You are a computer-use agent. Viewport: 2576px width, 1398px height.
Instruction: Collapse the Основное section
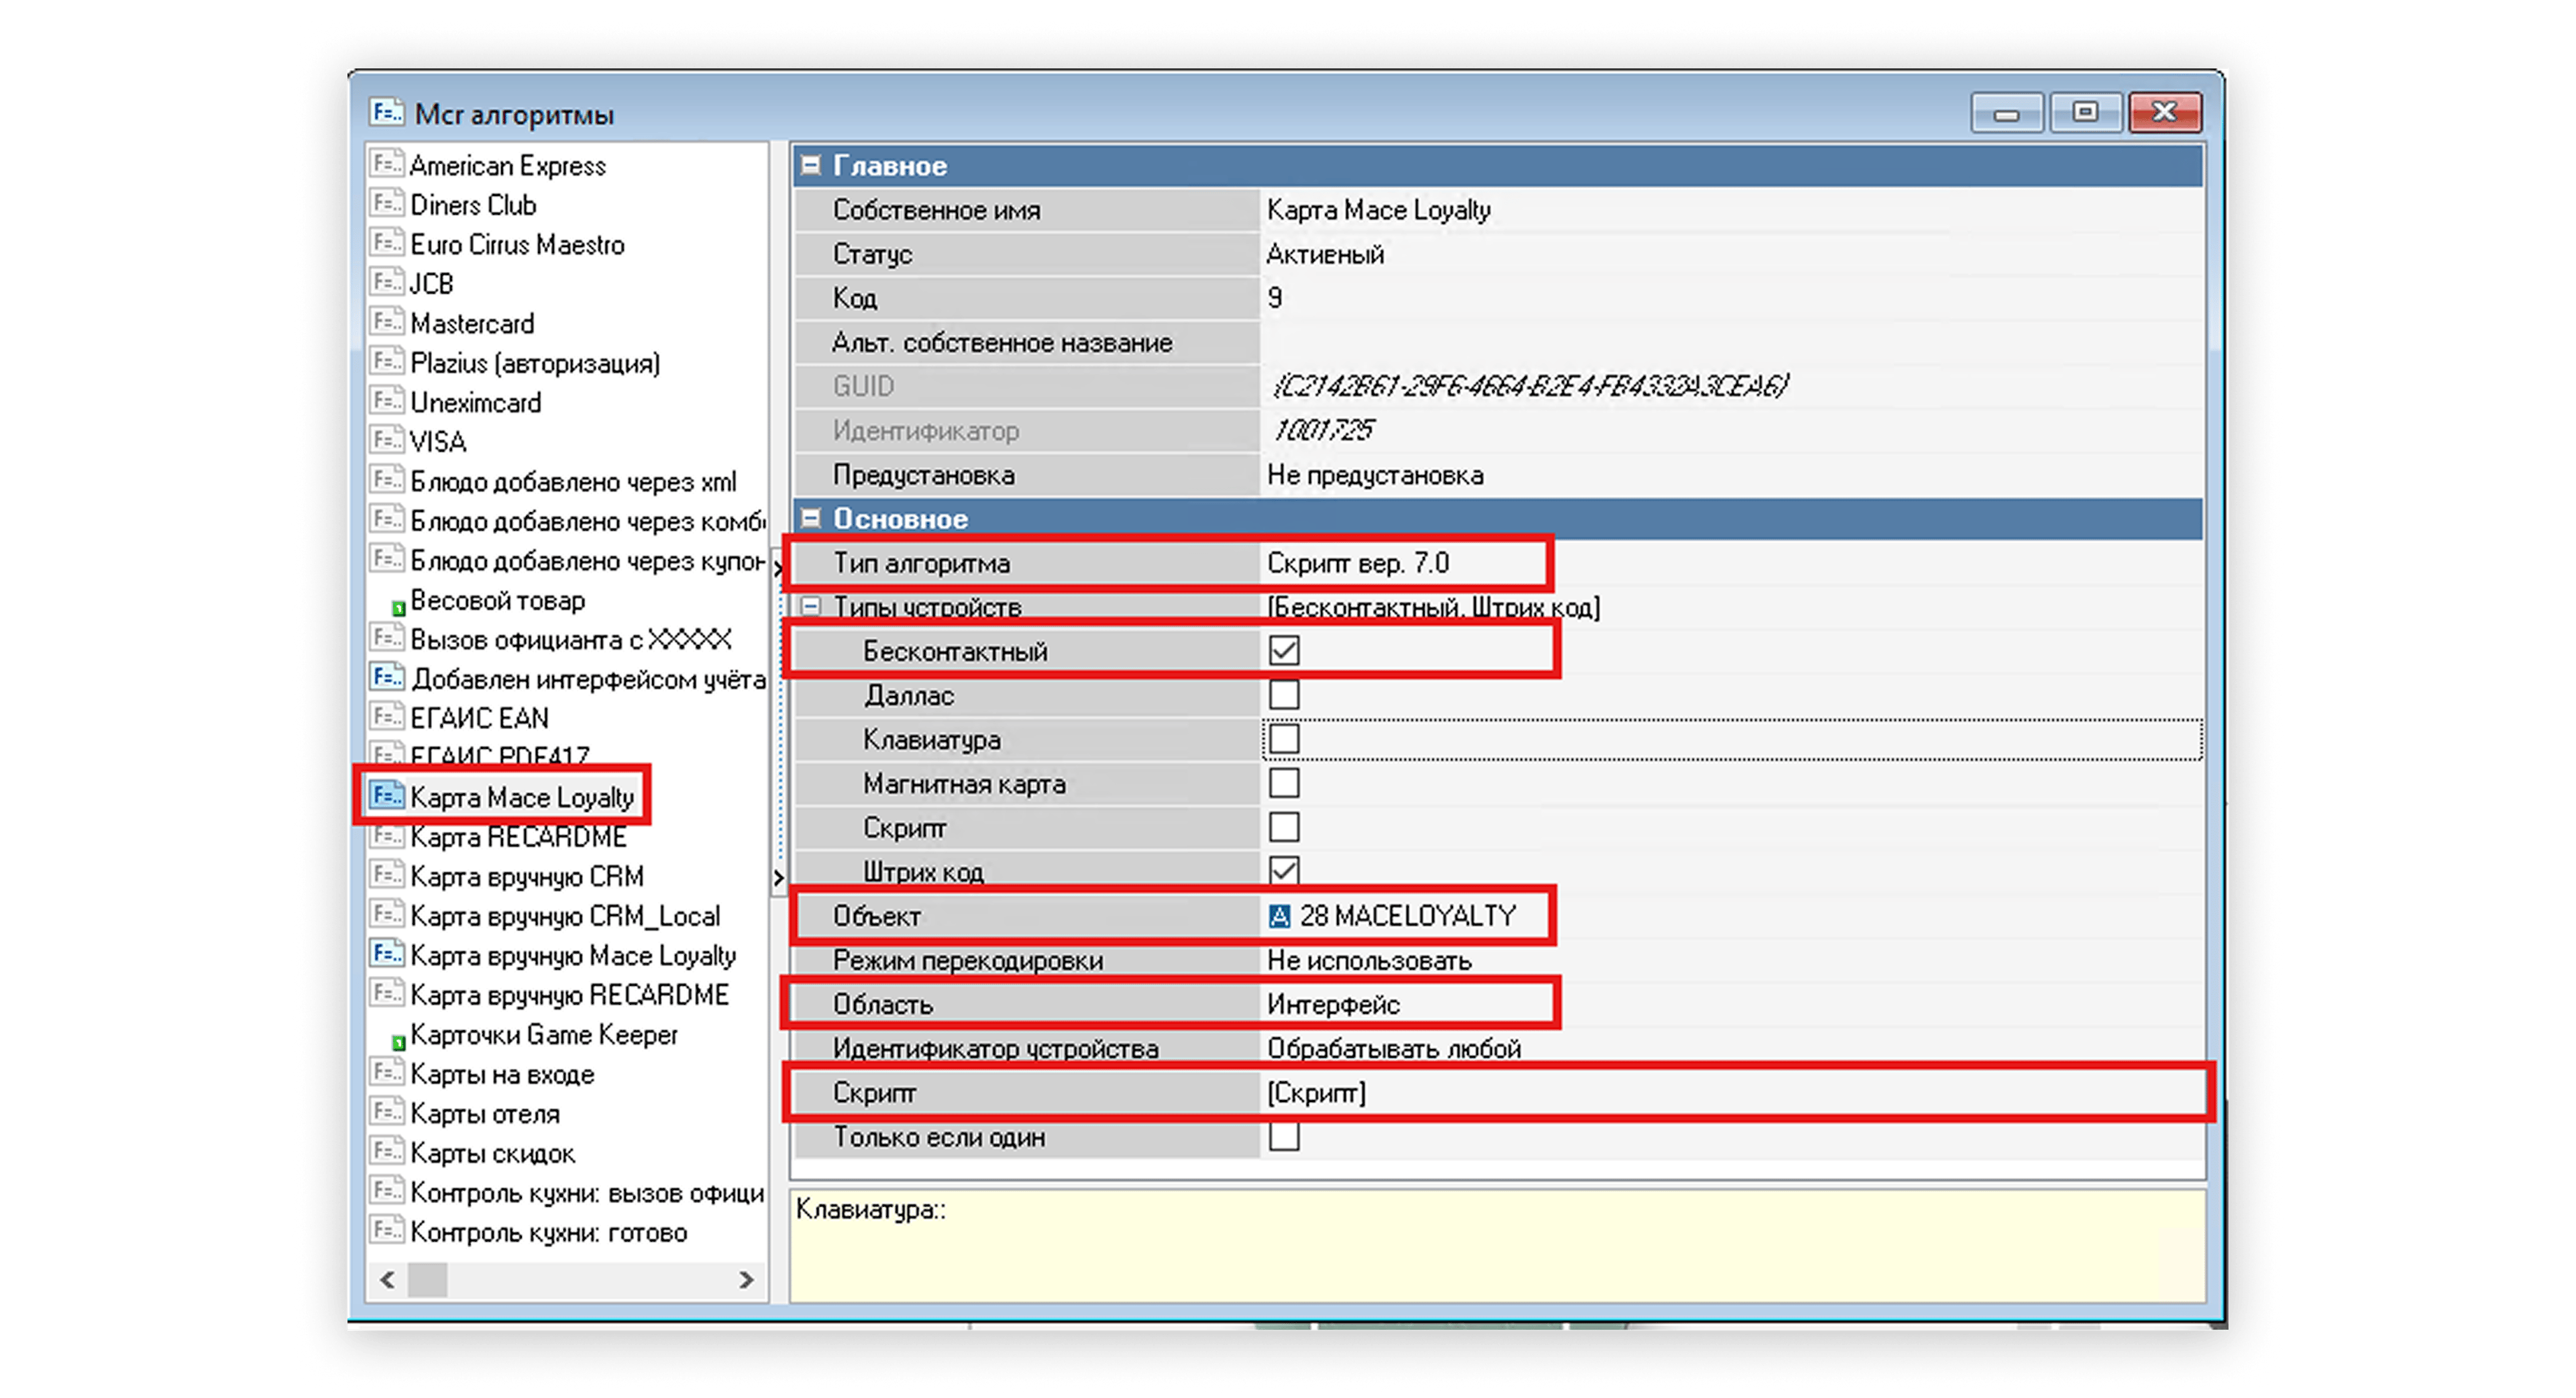pos(811,518)
